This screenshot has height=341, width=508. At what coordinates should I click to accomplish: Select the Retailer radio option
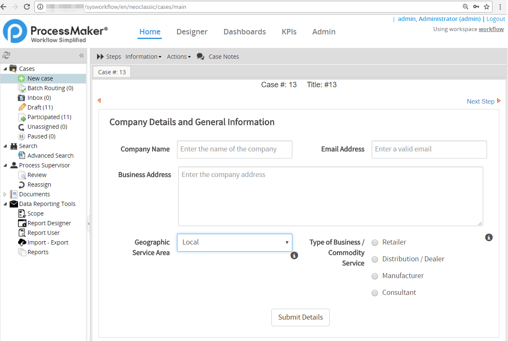click(375, 242)
